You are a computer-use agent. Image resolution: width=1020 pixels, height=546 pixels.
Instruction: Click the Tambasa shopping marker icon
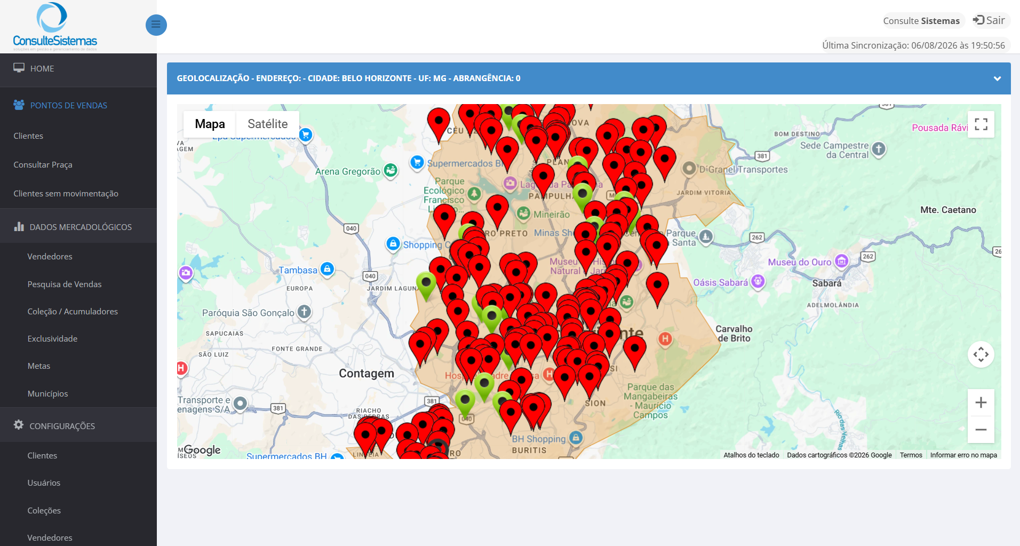(x=328, y=269)
